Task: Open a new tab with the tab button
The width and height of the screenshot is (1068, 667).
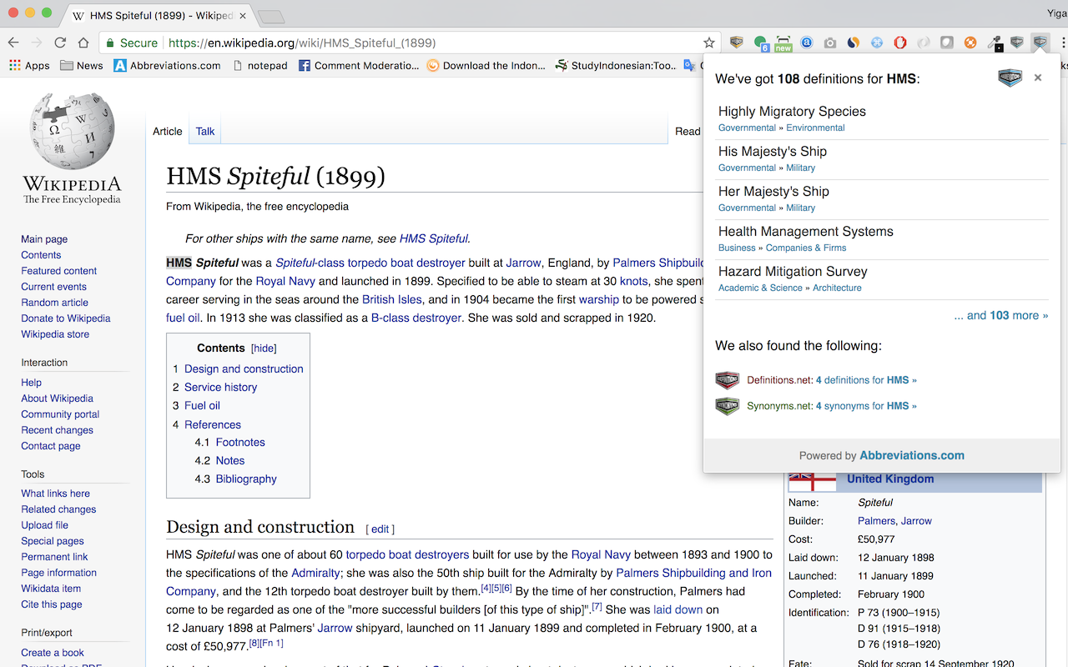Action: click(x=270, y=16)
